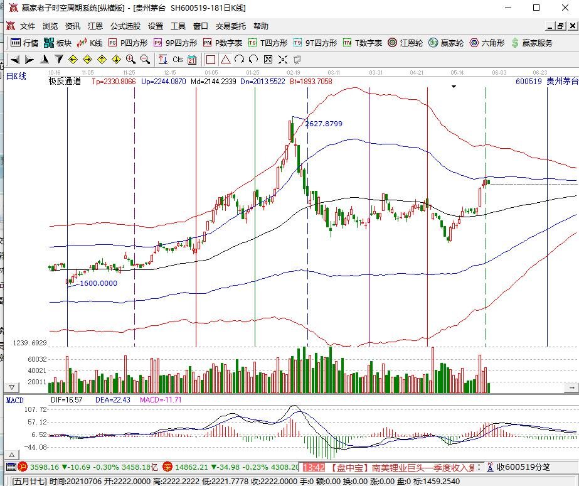The width and height of the screenshot is (579, 486).
Task: Open the 江恩 menu
Action: click(95, 26)
